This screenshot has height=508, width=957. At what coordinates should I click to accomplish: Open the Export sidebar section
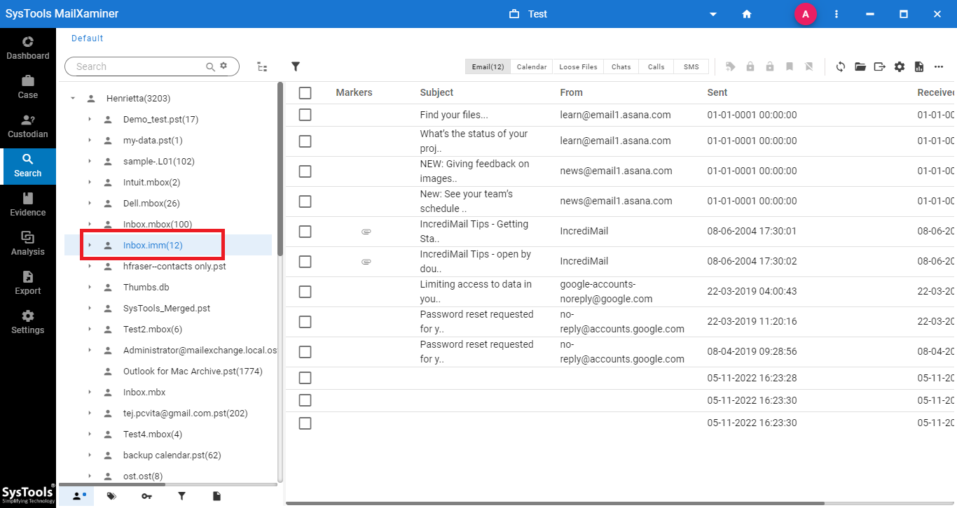point(28,283)
